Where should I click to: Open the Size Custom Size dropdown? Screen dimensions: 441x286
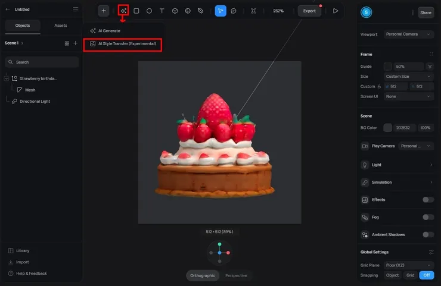[x=409, y=76]
